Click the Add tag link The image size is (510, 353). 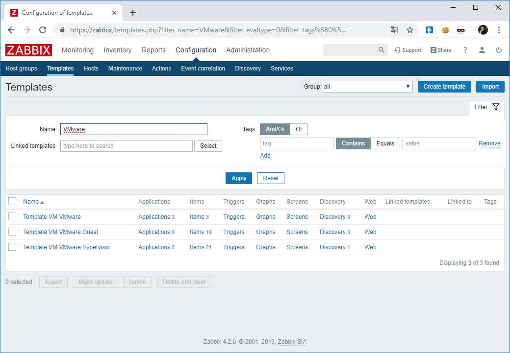tap(265, 156)
